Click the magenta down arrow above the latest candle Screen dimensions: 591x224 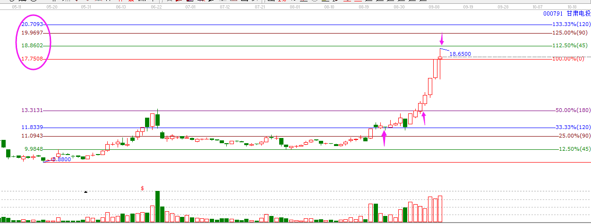442,38
